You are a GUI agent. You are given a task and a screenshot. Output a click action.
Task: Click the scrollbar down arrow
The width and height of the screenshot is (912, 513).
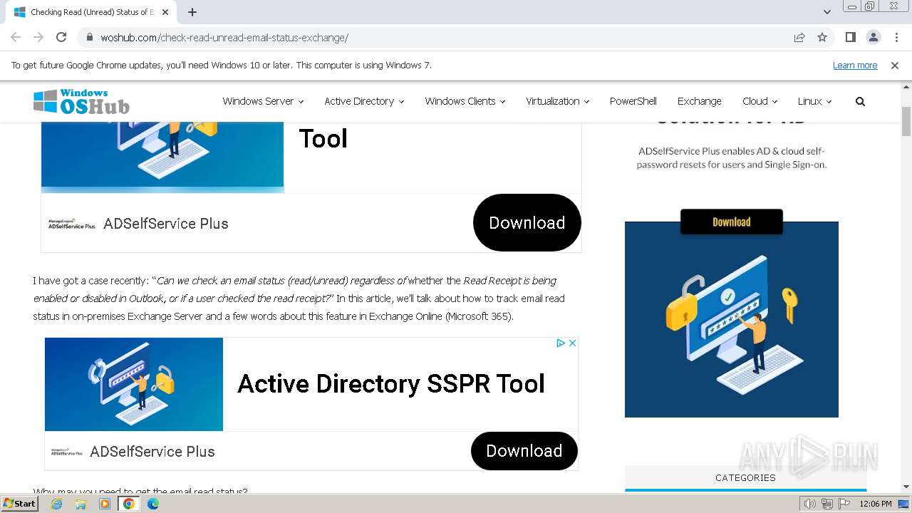tap(906, 487)
